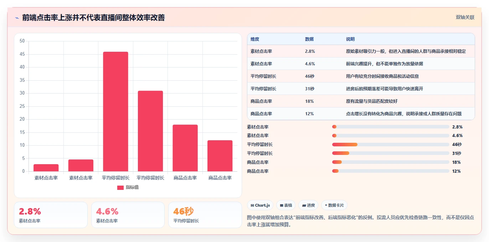Screen dimensions: 489x242
Task: Click the 双轴关联 tag in header
Action: pyautogui.click(x=465, y=17)
